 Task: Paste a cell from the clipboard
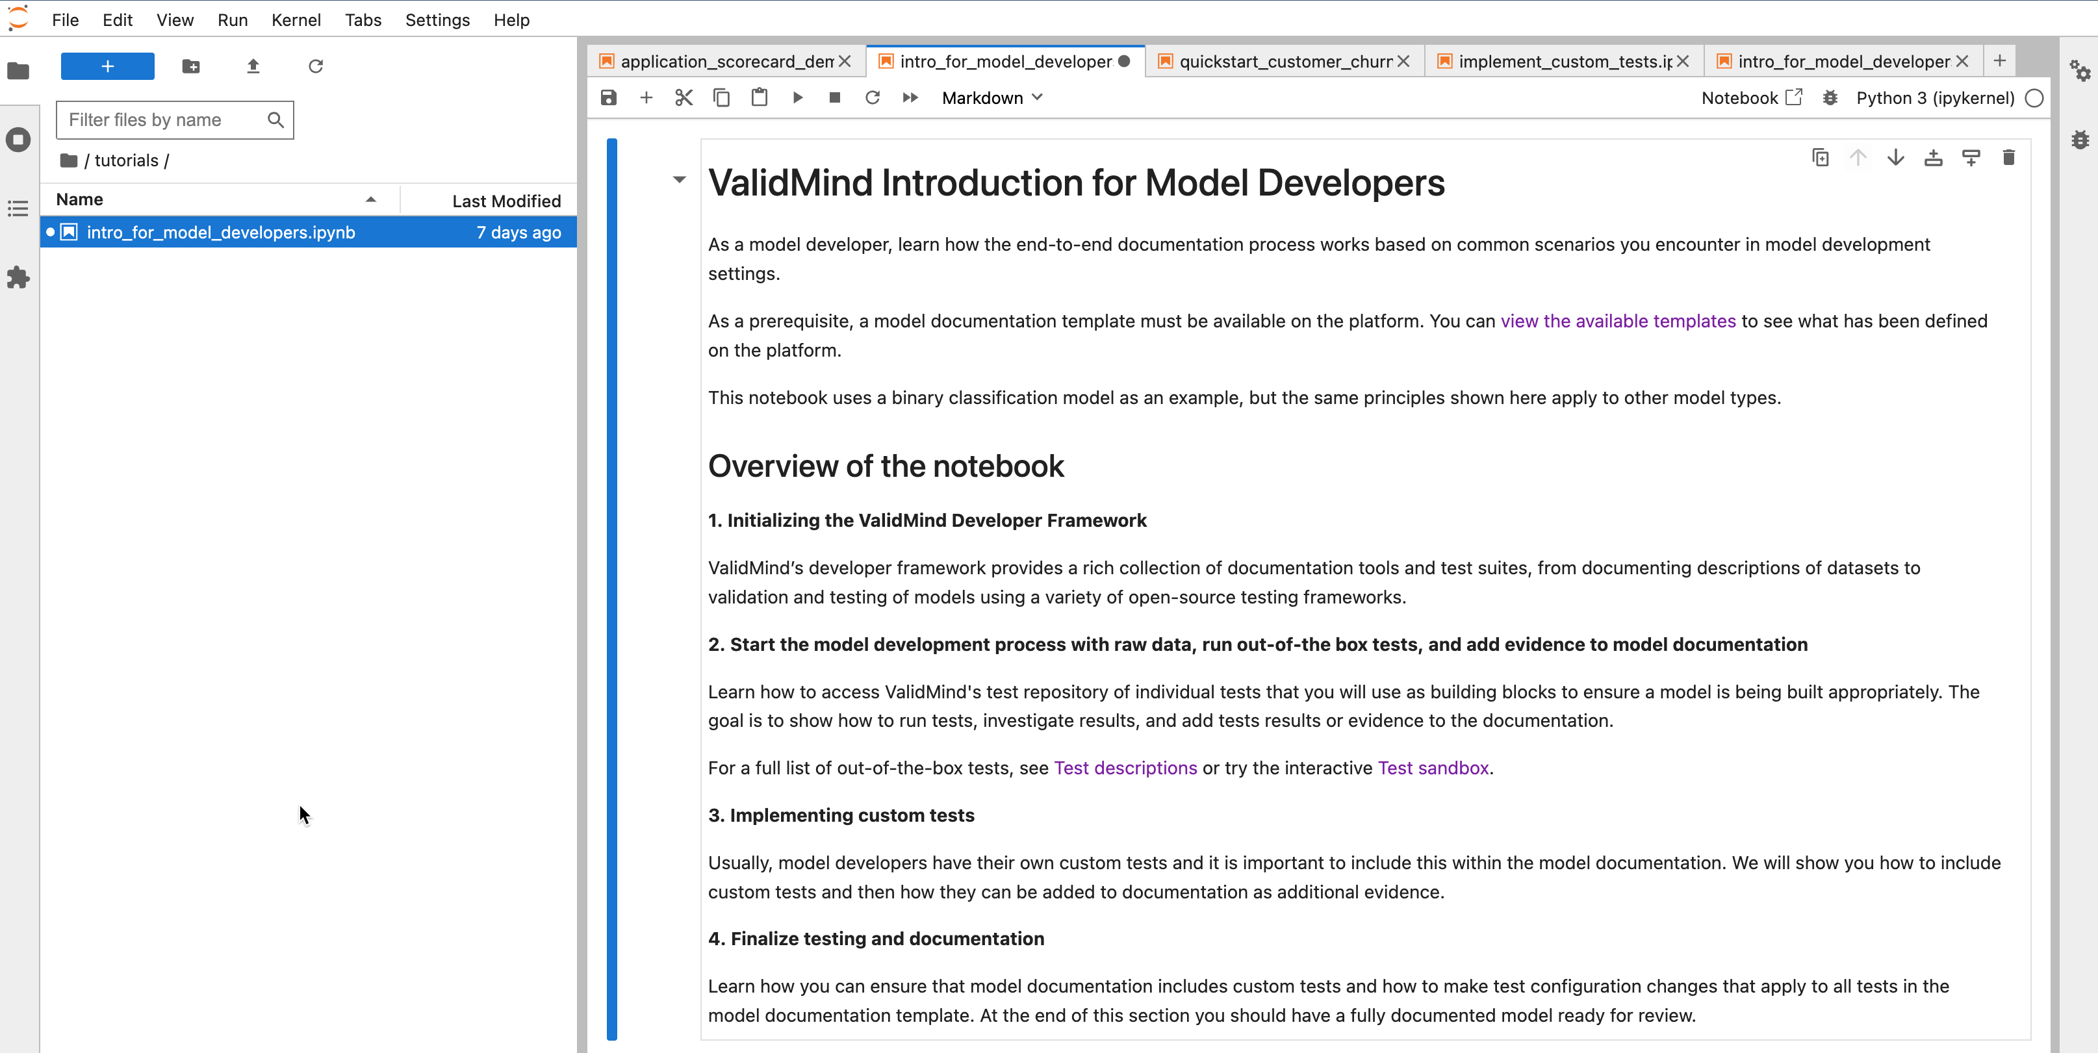(x=759, y=97)
